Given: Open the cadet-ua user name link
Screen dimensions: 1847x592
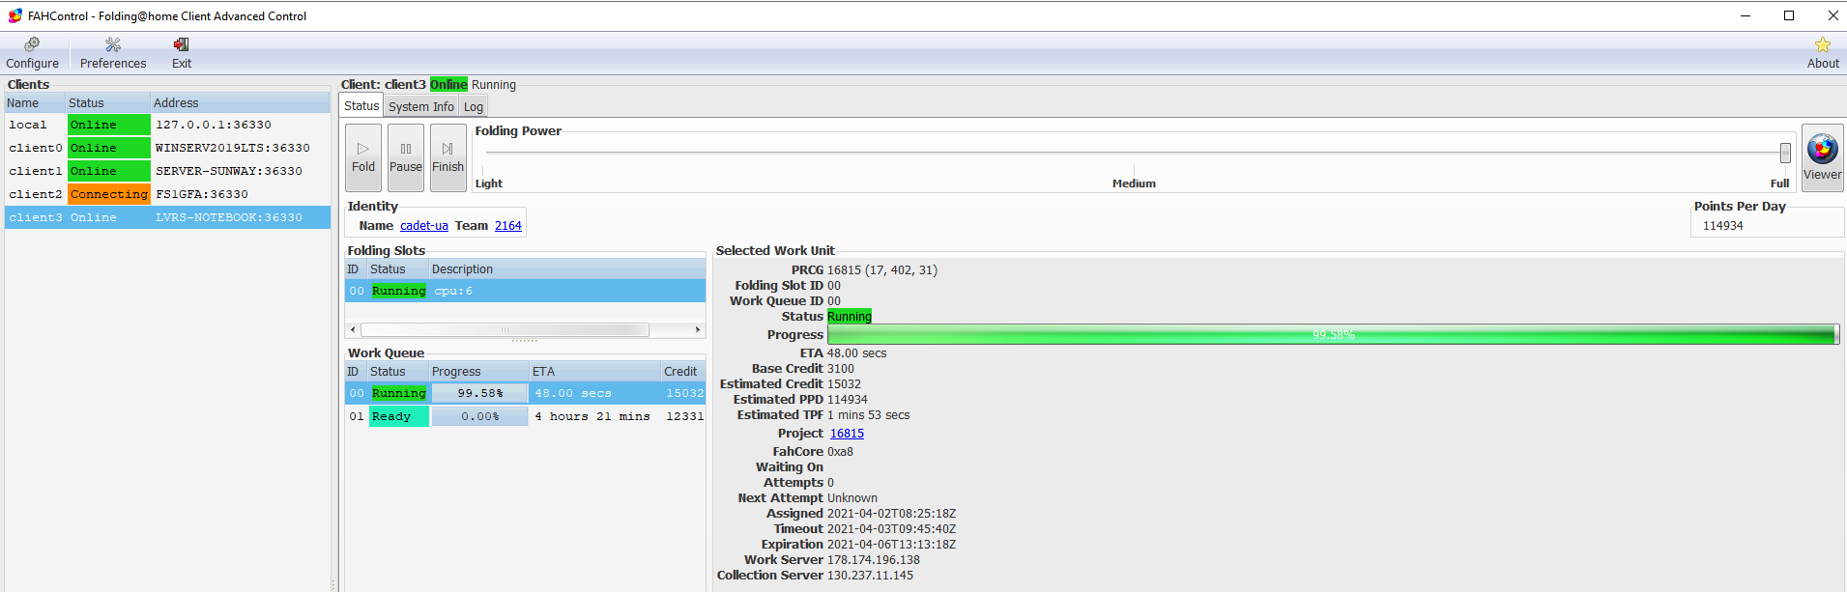Looking at the screenshot, I should pyautogui.click(x=424, y=226).
